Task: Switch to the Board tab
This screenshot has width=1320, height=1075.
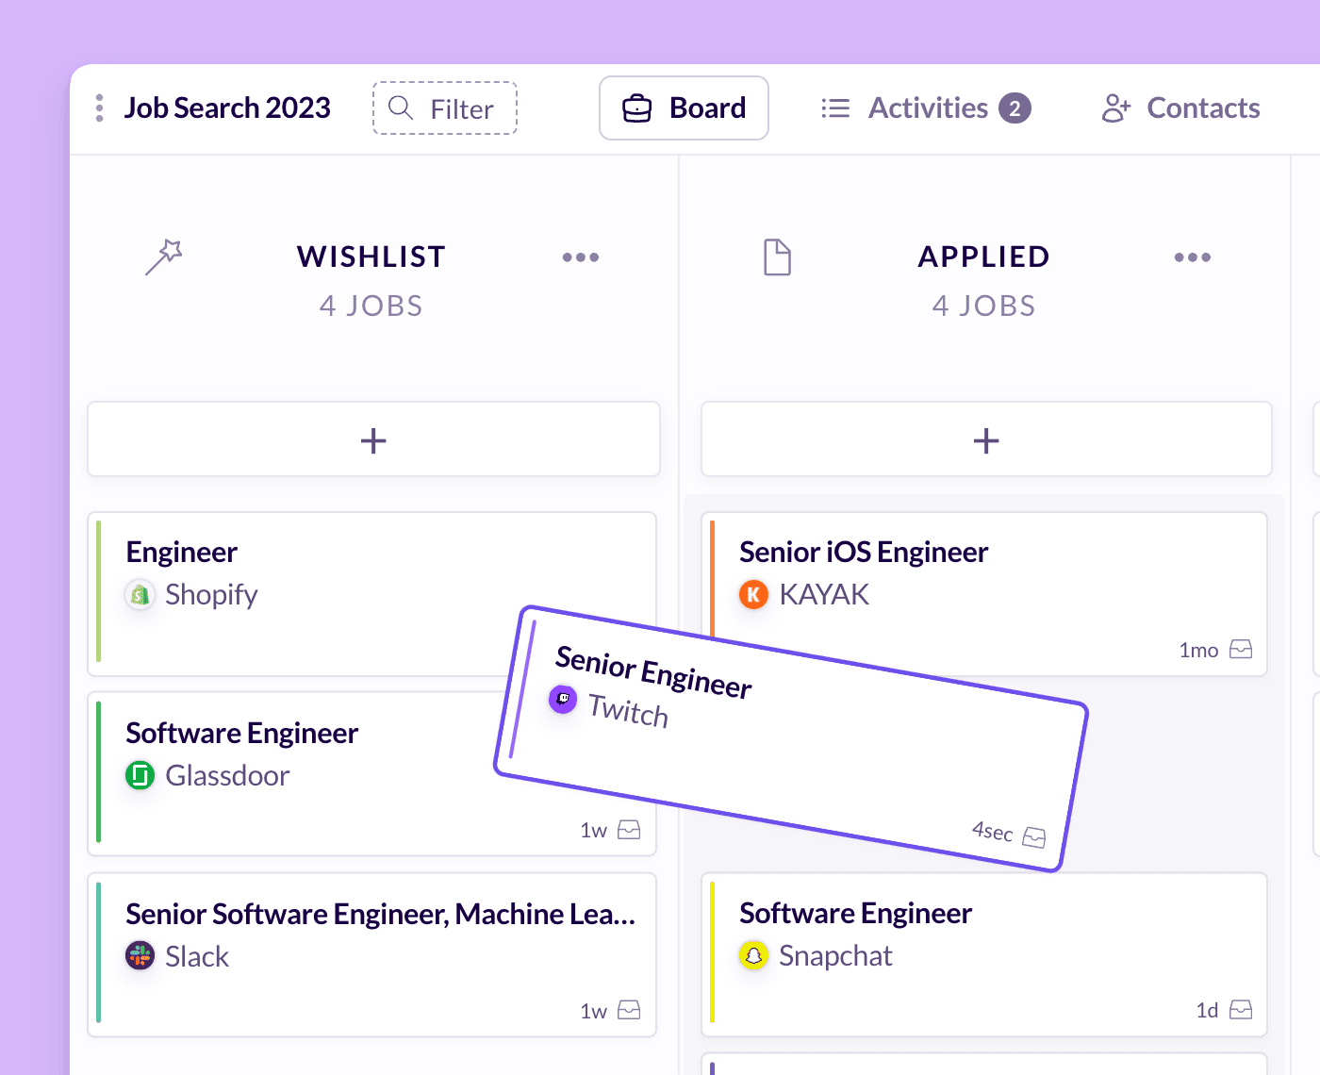Action: 684,107
